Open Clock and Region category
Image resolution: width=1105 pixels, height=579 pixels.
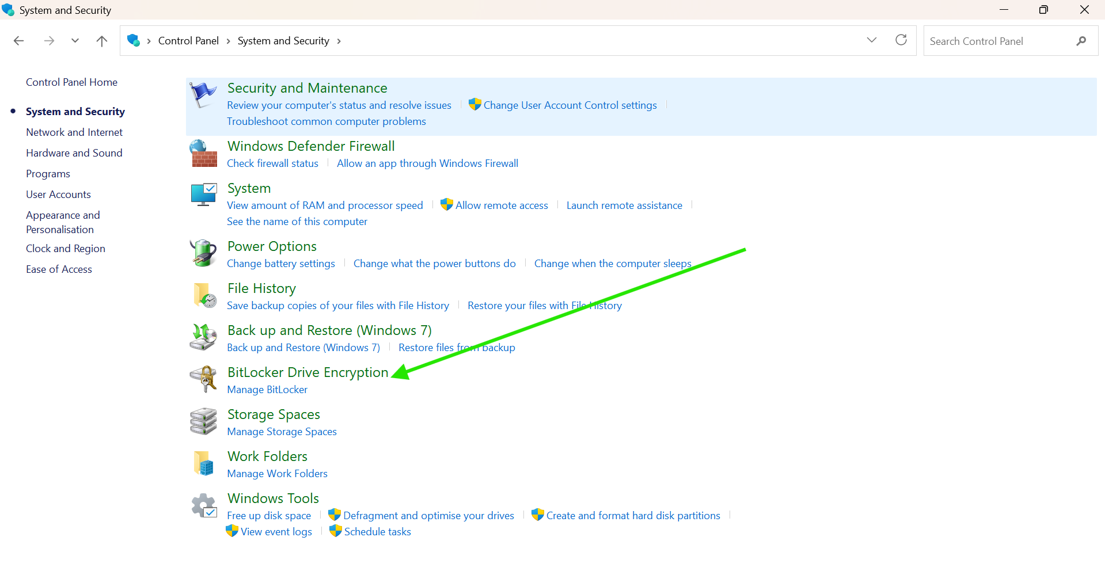[x=66, y=249]
